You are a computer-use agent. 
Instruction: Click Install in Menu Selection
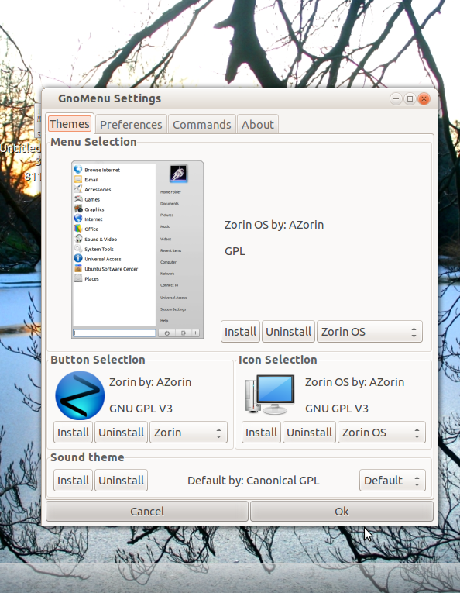pos(240,332)
